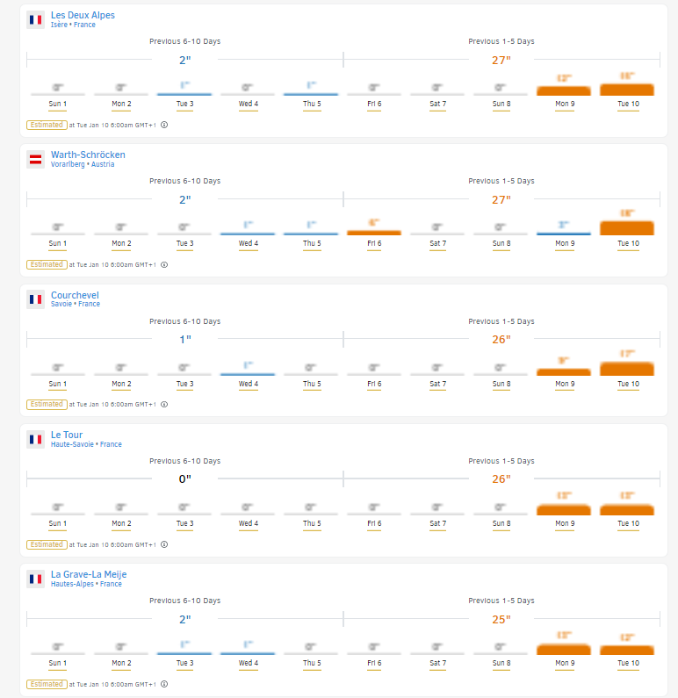Click the Estimated badge in Courchevel card
This screenshot has height=698, width=678.
coord(46,405)
